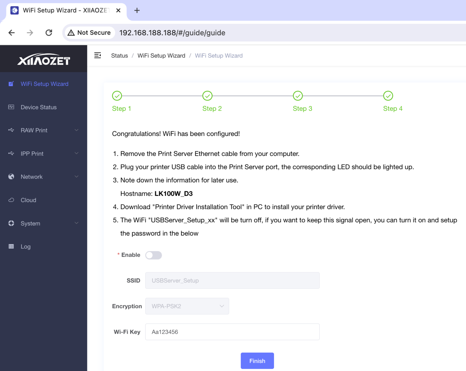Collapse the sidebar using the top icon
This screenshot has width=466, height=371.
[x=97, y=55]
